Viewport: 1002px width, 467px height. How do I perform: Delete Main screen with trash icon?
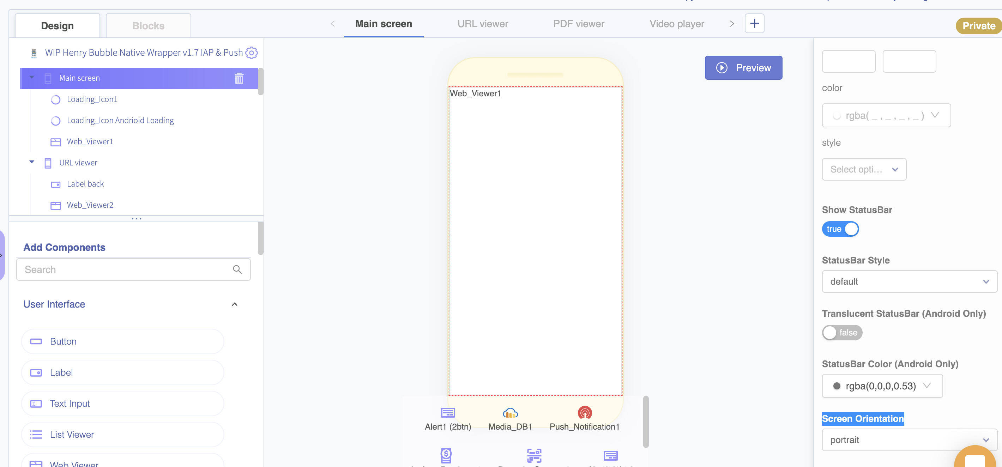(239, 78)
